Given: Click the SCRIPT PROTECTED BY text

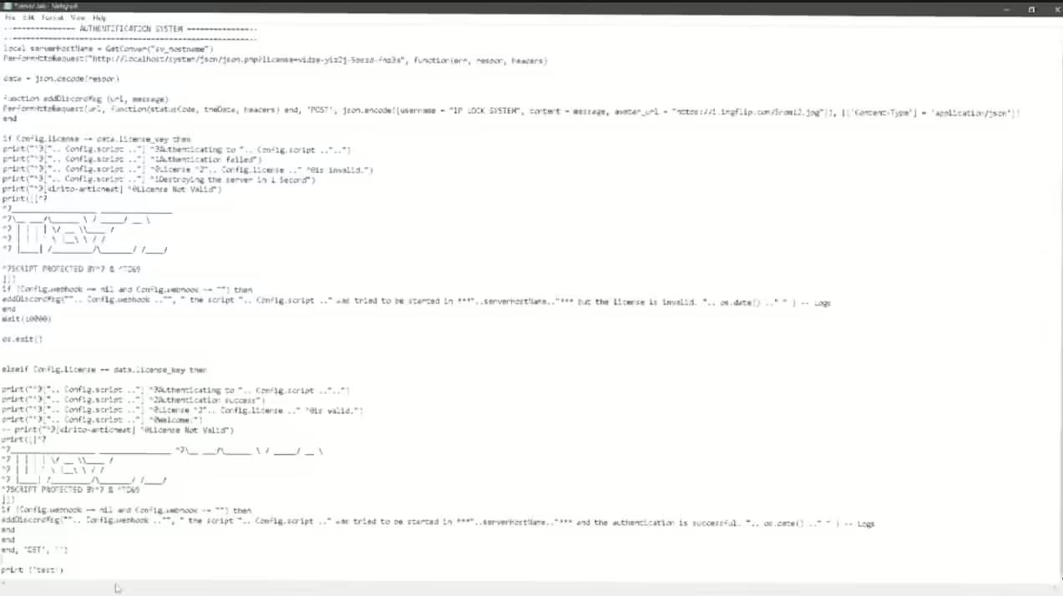Looking at the screenshot, I should [x=71, y=268].
